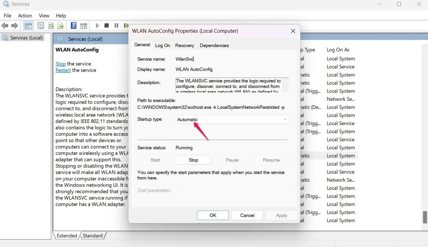Click the Pause Service toolbar icon

click(116, 26)
